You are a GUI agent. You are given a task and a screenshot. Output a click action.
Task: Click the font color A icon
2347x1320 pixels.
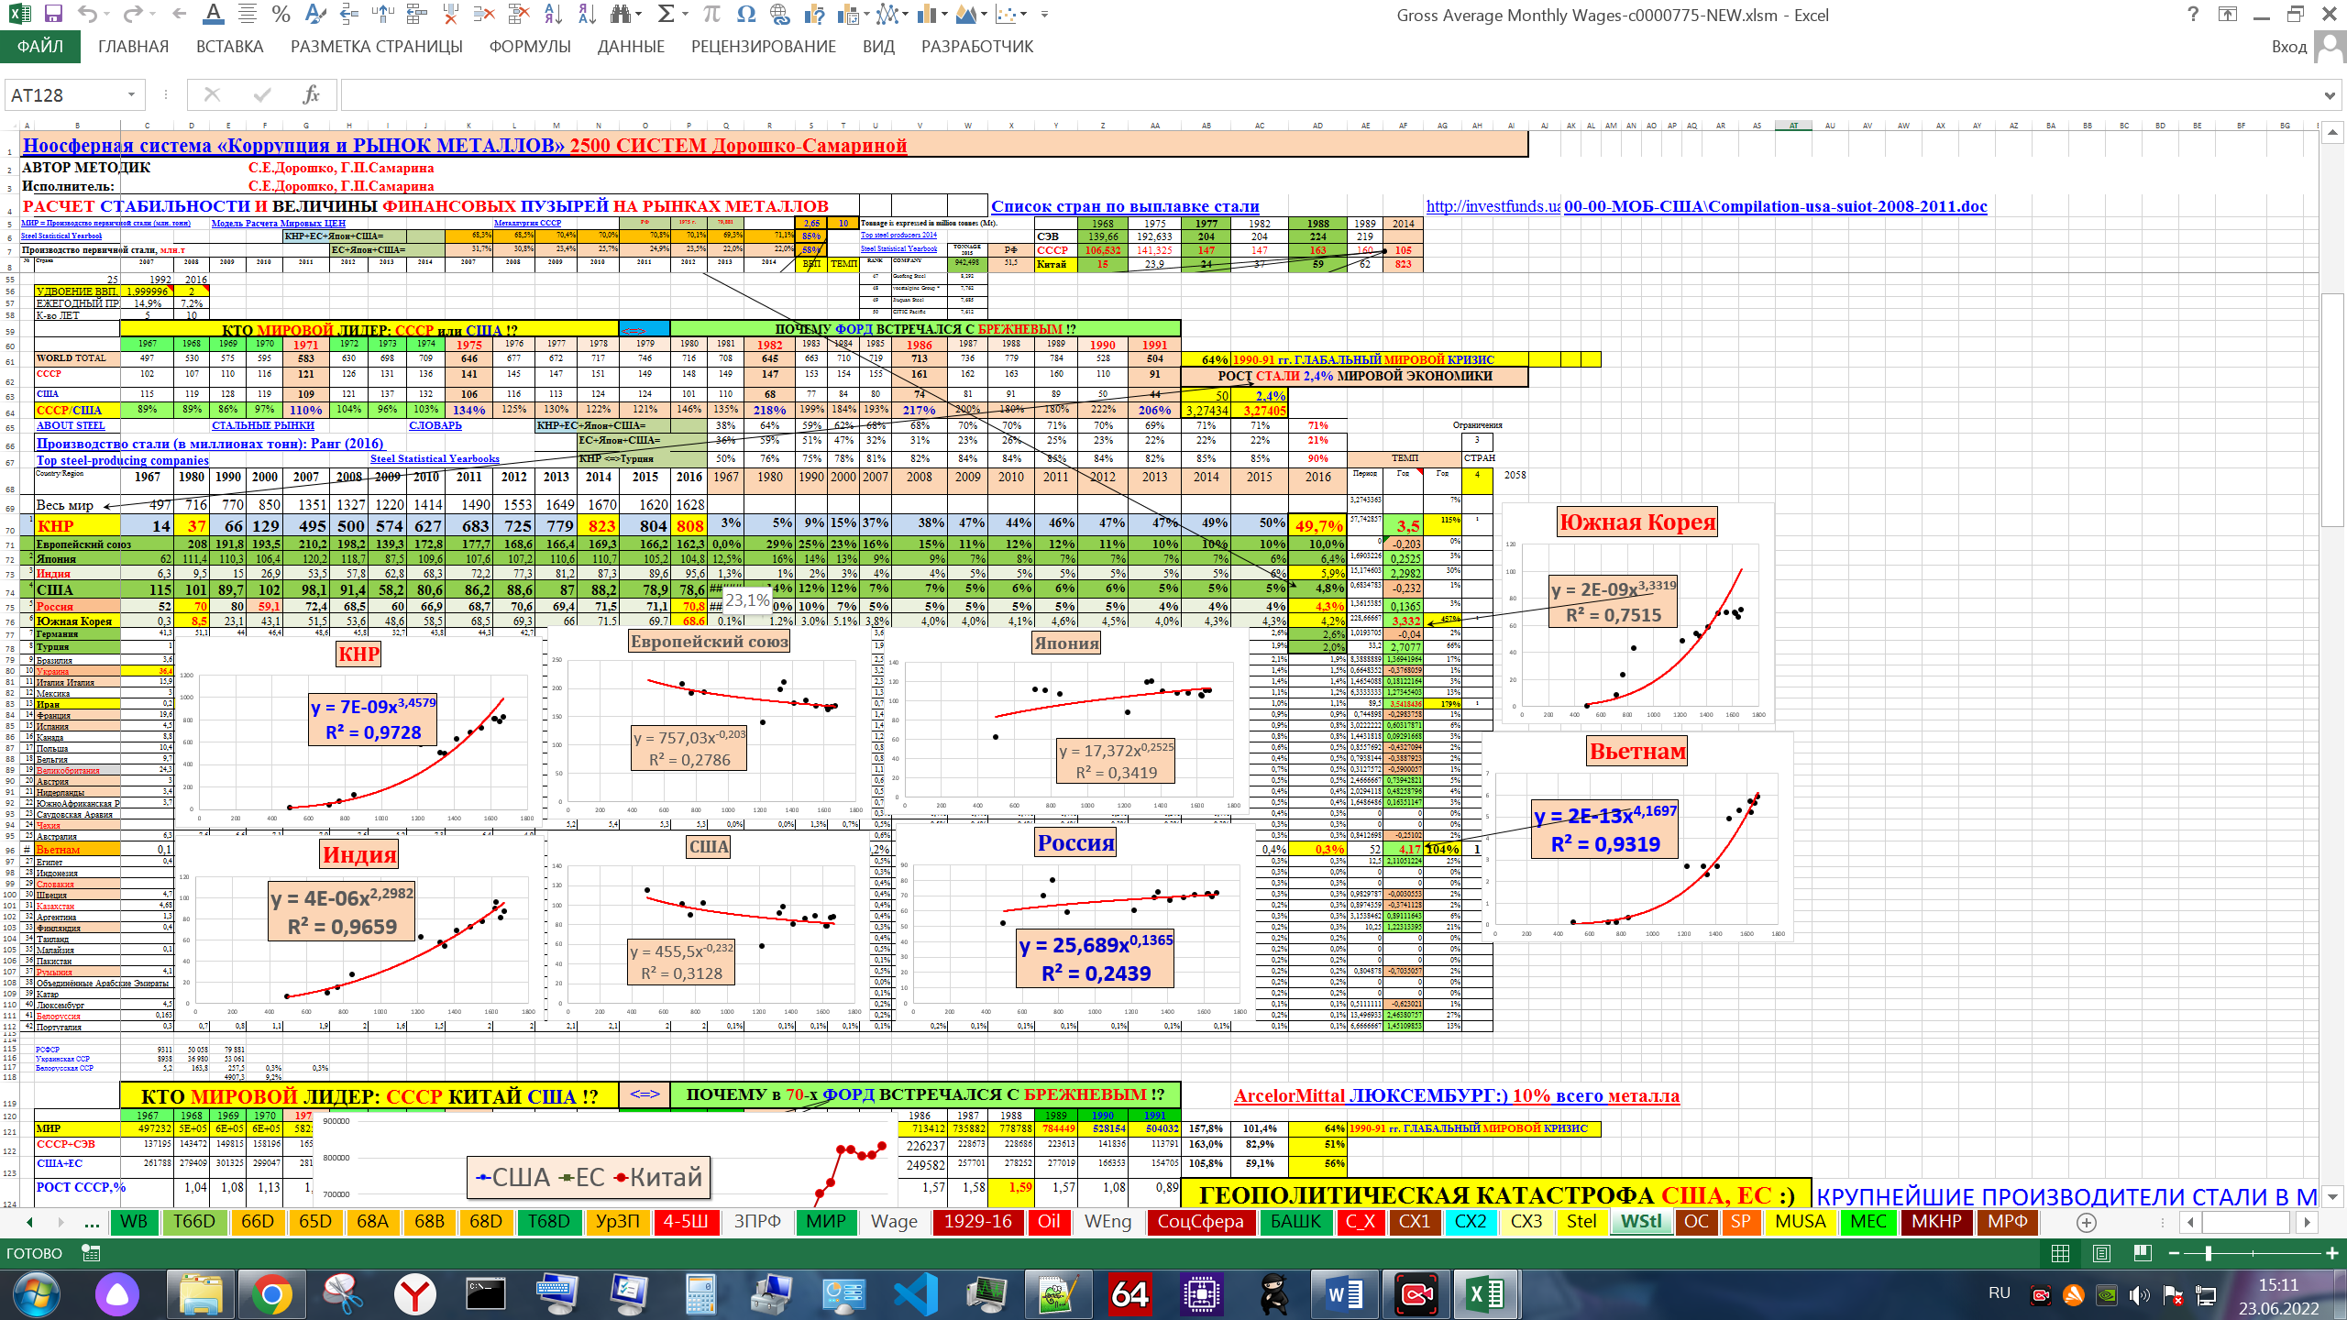pyautogui.click(x=213, y=14)
